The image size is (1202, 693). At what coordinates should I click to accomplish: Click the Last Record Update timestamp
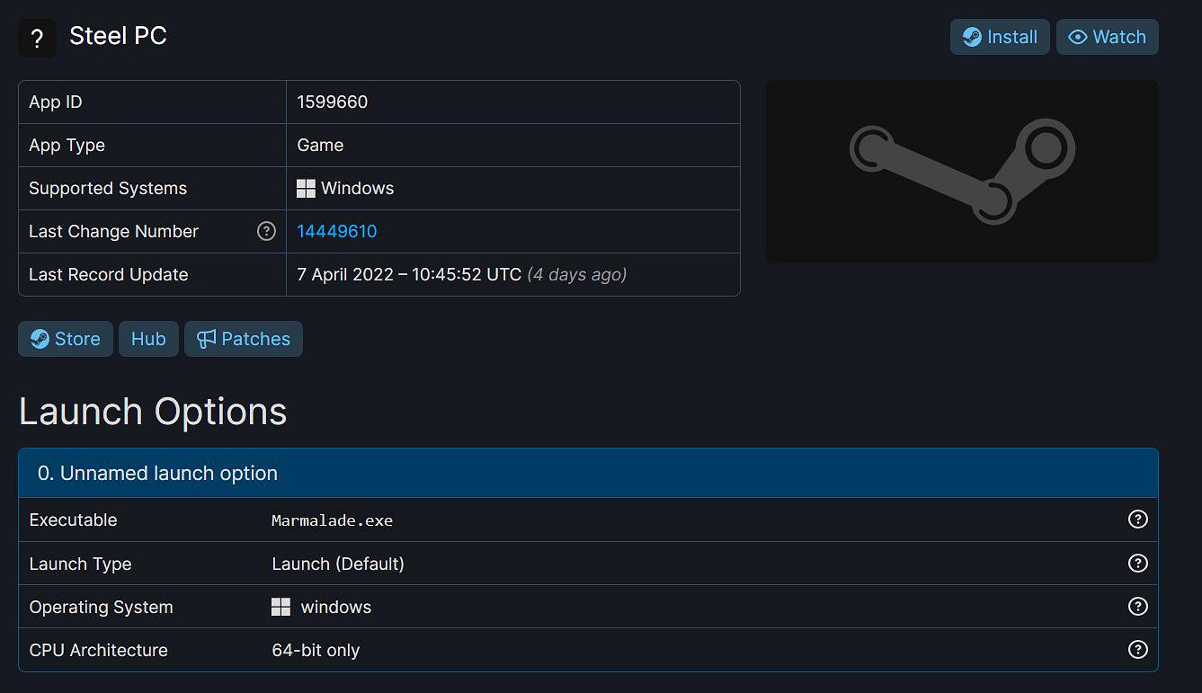408,274
